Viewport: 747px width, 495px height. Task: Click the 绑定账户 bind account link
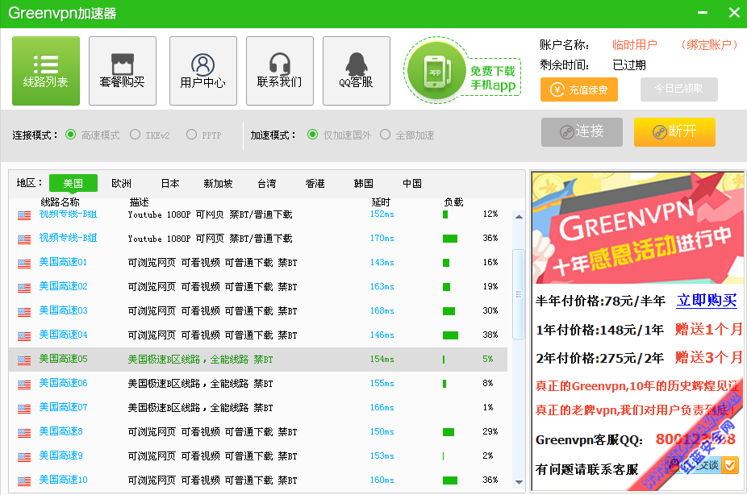point(709,44)
